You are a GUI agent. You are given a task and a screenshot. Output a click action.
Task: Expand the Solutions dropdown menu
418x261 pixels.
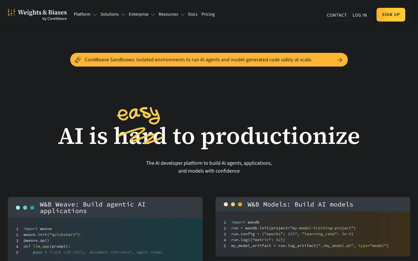coord(113,14)
